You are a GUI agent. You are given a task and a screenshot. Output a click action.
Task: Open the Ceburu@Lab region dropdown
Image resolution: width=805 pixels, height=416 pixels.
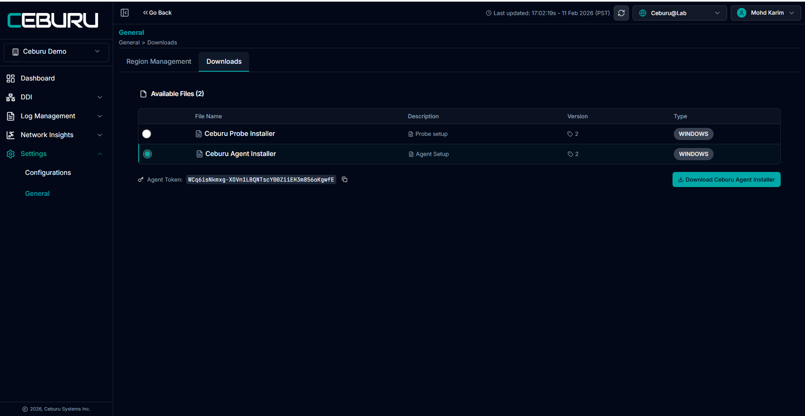tap(679, 13)
